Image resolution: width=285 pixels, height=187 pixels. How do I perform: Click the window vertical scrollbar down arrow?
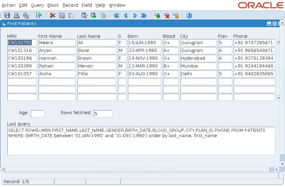(x=282, y=164)
